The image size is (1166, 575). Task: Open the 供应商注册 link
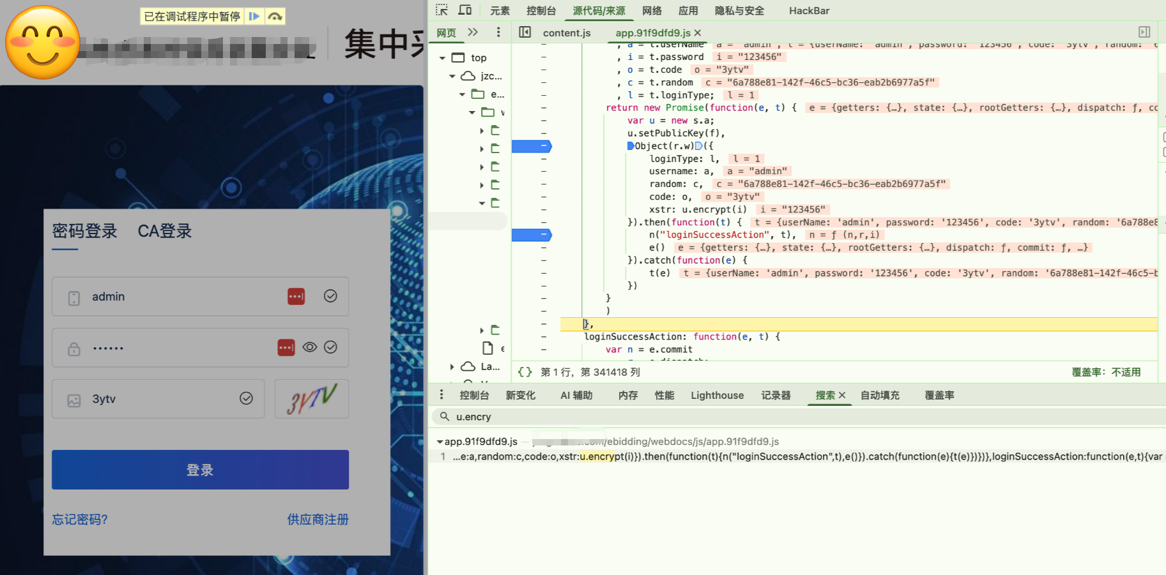pyautogui.click(x=318, y=519)
